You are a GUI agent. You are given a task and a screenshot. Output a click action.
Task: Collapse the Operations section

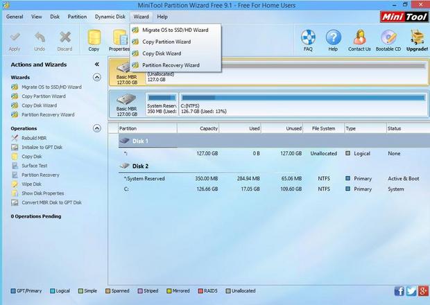(x=97, y=128)
